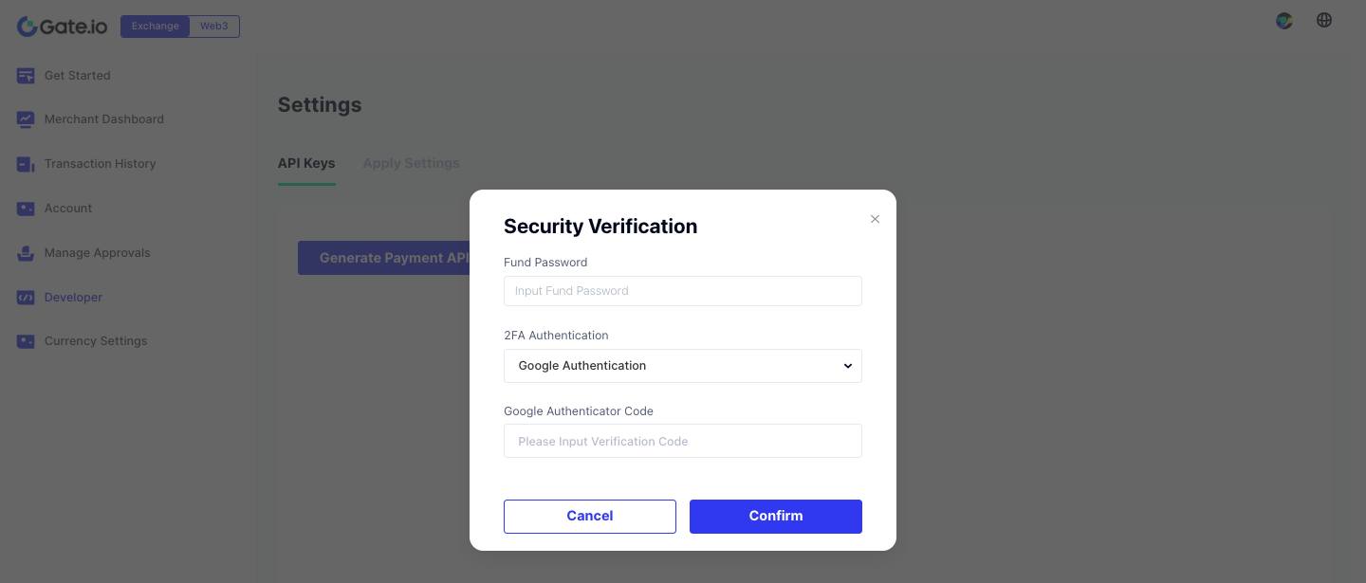Click the Manage Approvals icon
Viewport: 1366px width, 583px height.
click(x=26, y=253)
